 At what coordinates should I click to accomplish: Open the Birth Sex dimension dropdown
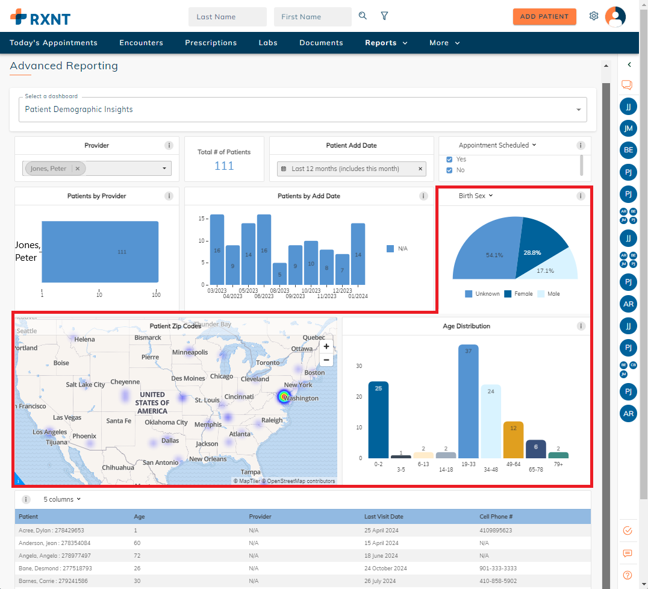(475, 196)
